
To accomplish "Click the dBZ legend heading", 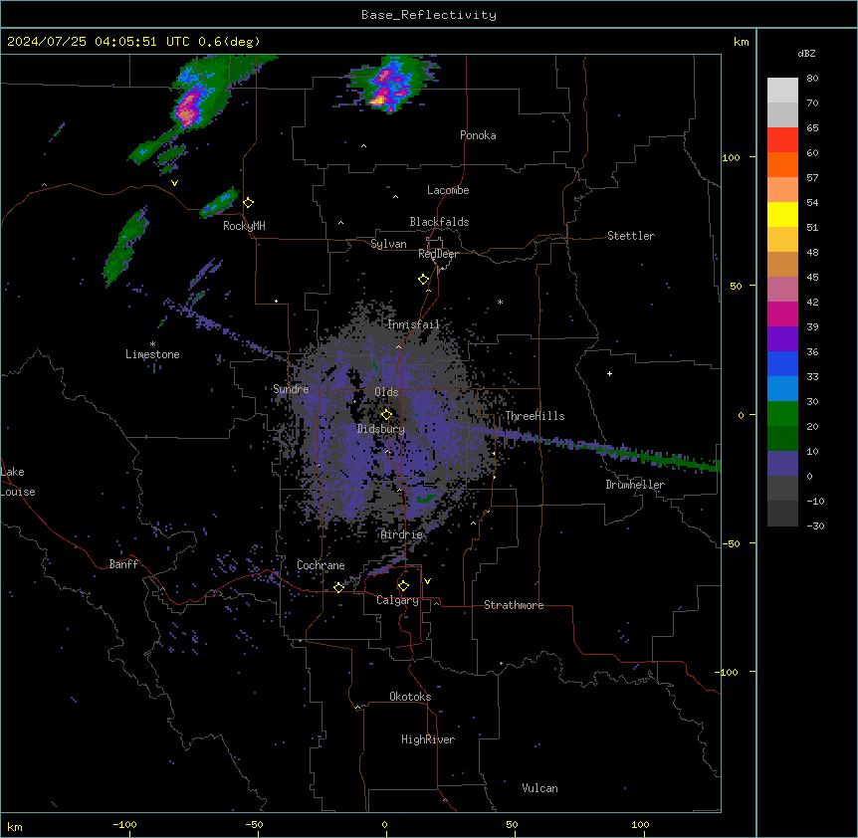I will (x=806, y=53).
